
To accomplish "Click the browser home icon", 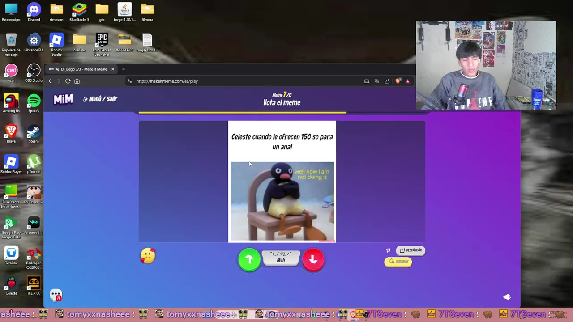I will pyautogui.click(x=77, y=81).
